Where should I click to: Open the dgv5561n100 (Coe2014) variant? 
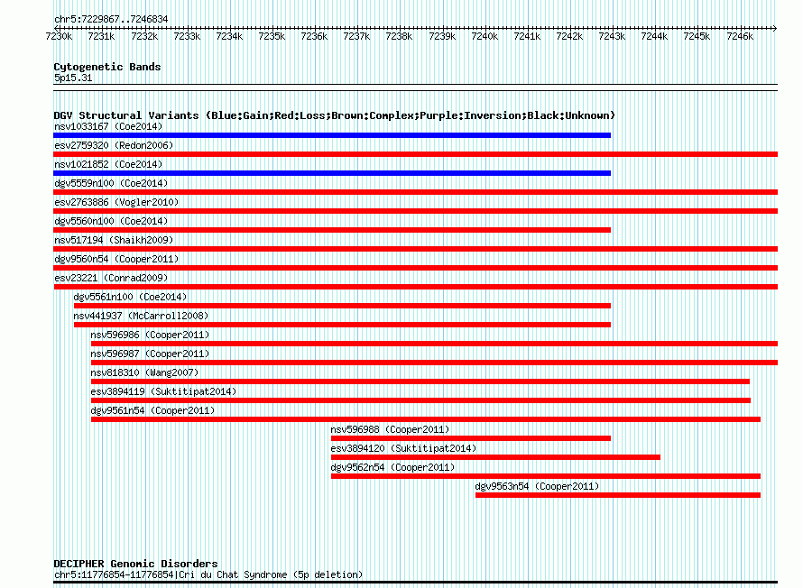(130, 297)
